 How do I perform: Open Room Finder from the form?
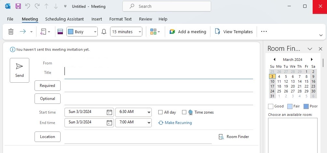(x=234, y=137)
